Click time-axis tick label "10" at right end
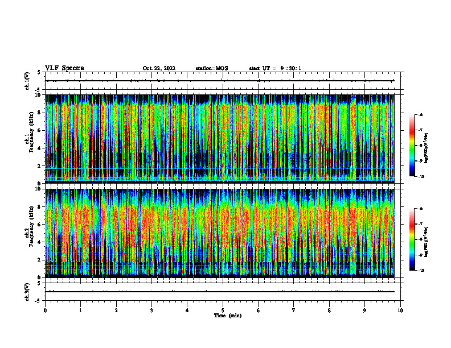Image resolution: width=451 pixels, height=348 pixels. coord(400,310)
